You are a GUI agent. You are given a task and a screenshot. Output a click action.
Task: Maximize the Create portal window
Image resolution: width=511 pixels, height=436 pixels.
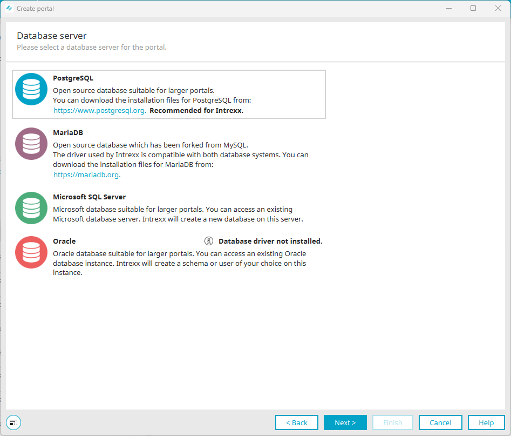pos(473,8)
